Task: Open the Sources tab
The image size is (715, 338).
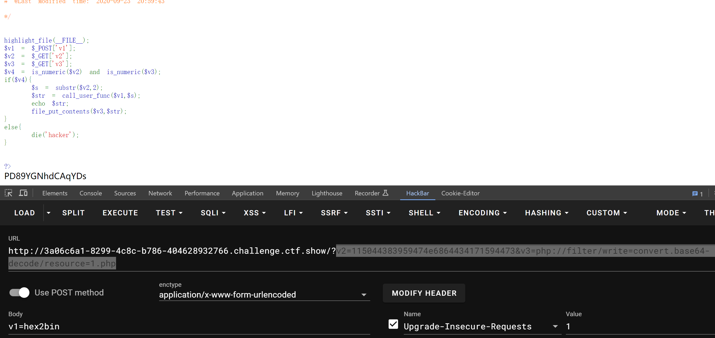Action: (125, 193)
